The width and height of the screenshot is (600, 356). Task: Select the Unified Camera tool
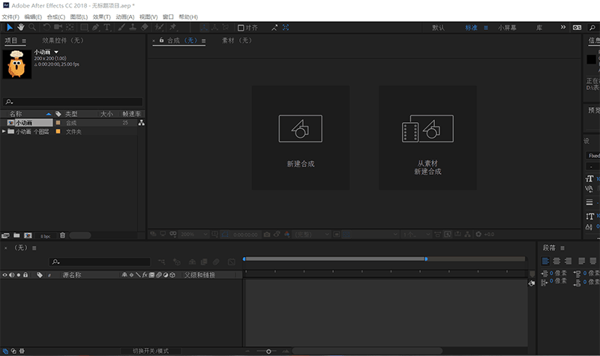(58, 27)
